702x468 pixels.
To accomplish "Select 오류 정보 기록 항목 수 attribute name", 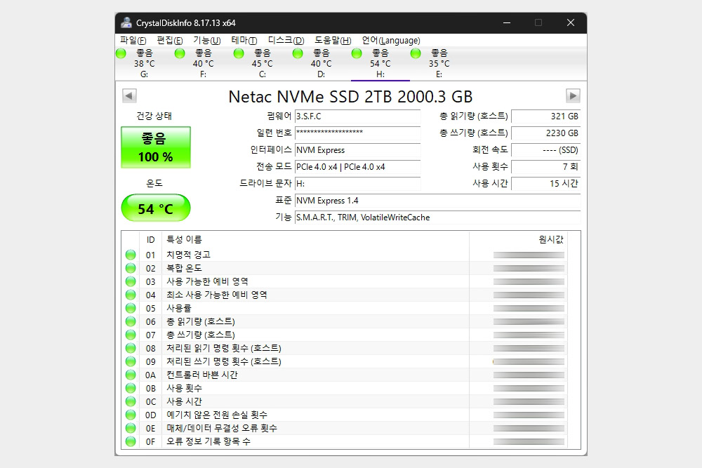I will (208, 441).
